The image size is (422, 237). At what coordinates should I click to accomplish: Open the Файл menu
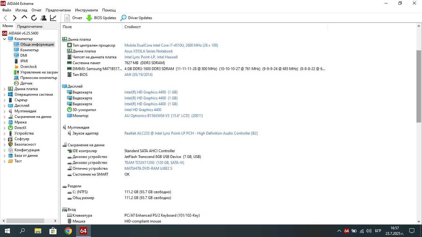click(6, 10)
